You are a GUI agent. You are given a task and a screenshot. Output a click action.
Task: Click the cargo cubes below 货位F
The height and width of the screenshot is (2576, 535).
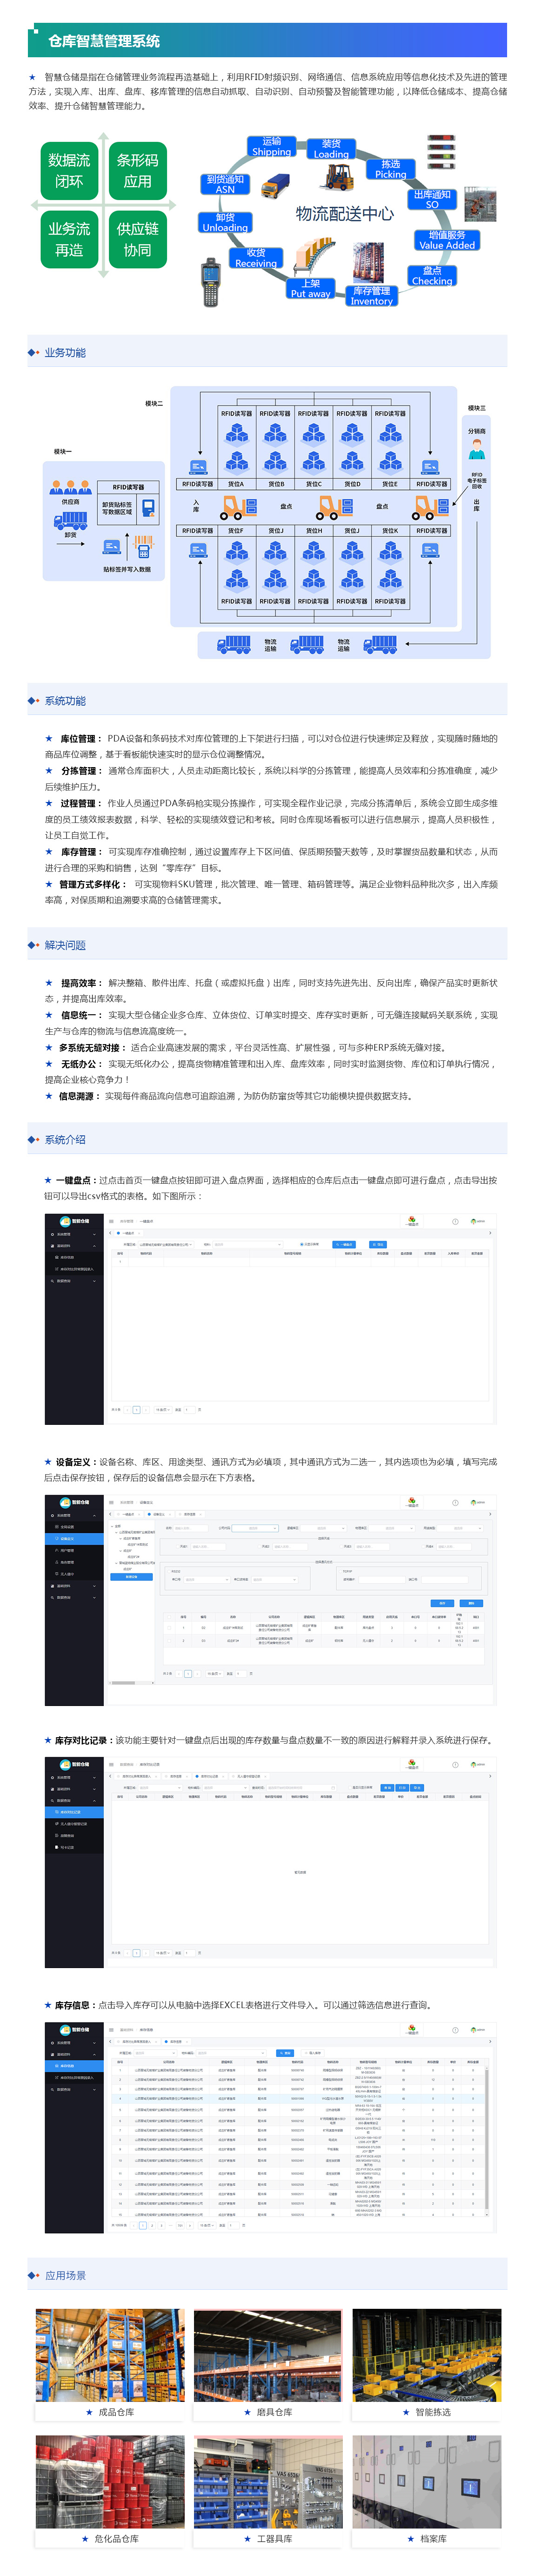pyautogui.click(x=236, y=566)
